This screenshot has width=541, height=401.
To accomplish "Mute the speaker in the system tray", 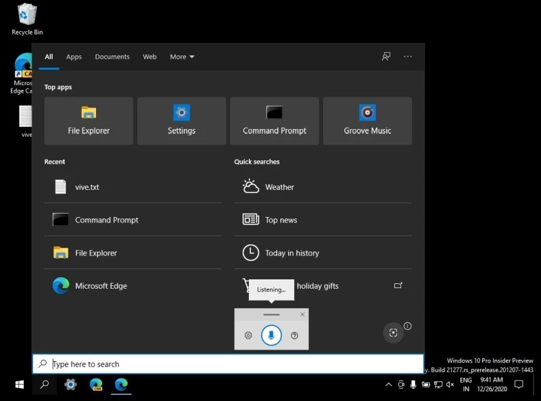I will coord(450,385).
